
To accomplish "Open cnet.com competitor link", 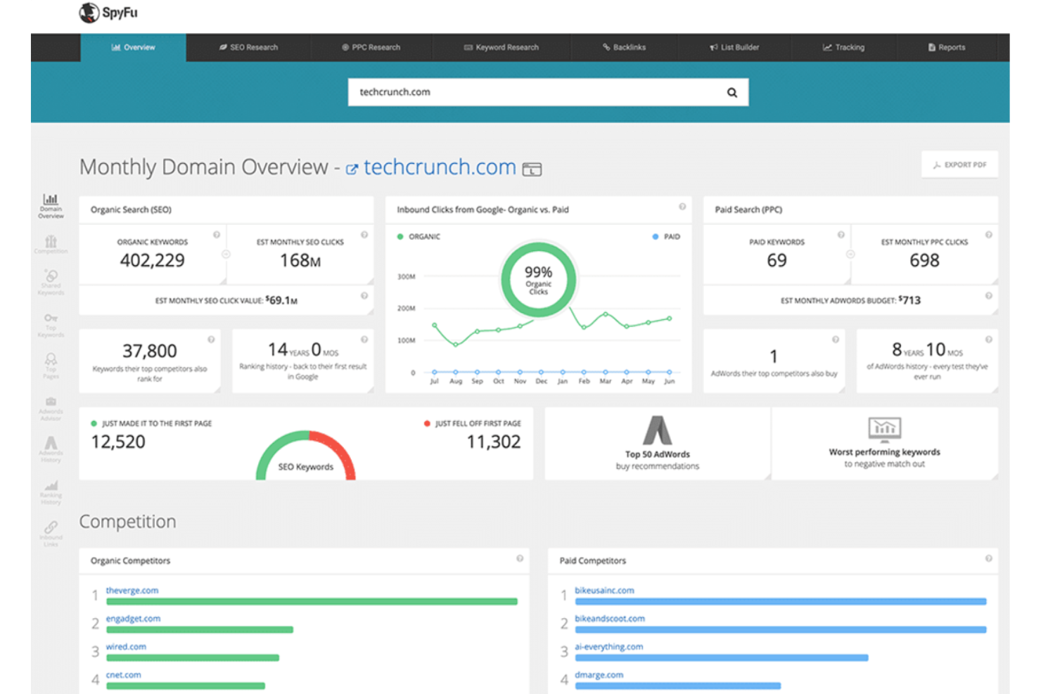I will coord(123,675).
